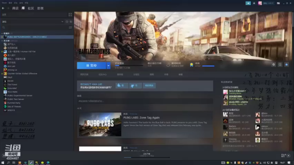294x165 pixels.
Task: Open friend Badass entry
Action: pos(237,127)
